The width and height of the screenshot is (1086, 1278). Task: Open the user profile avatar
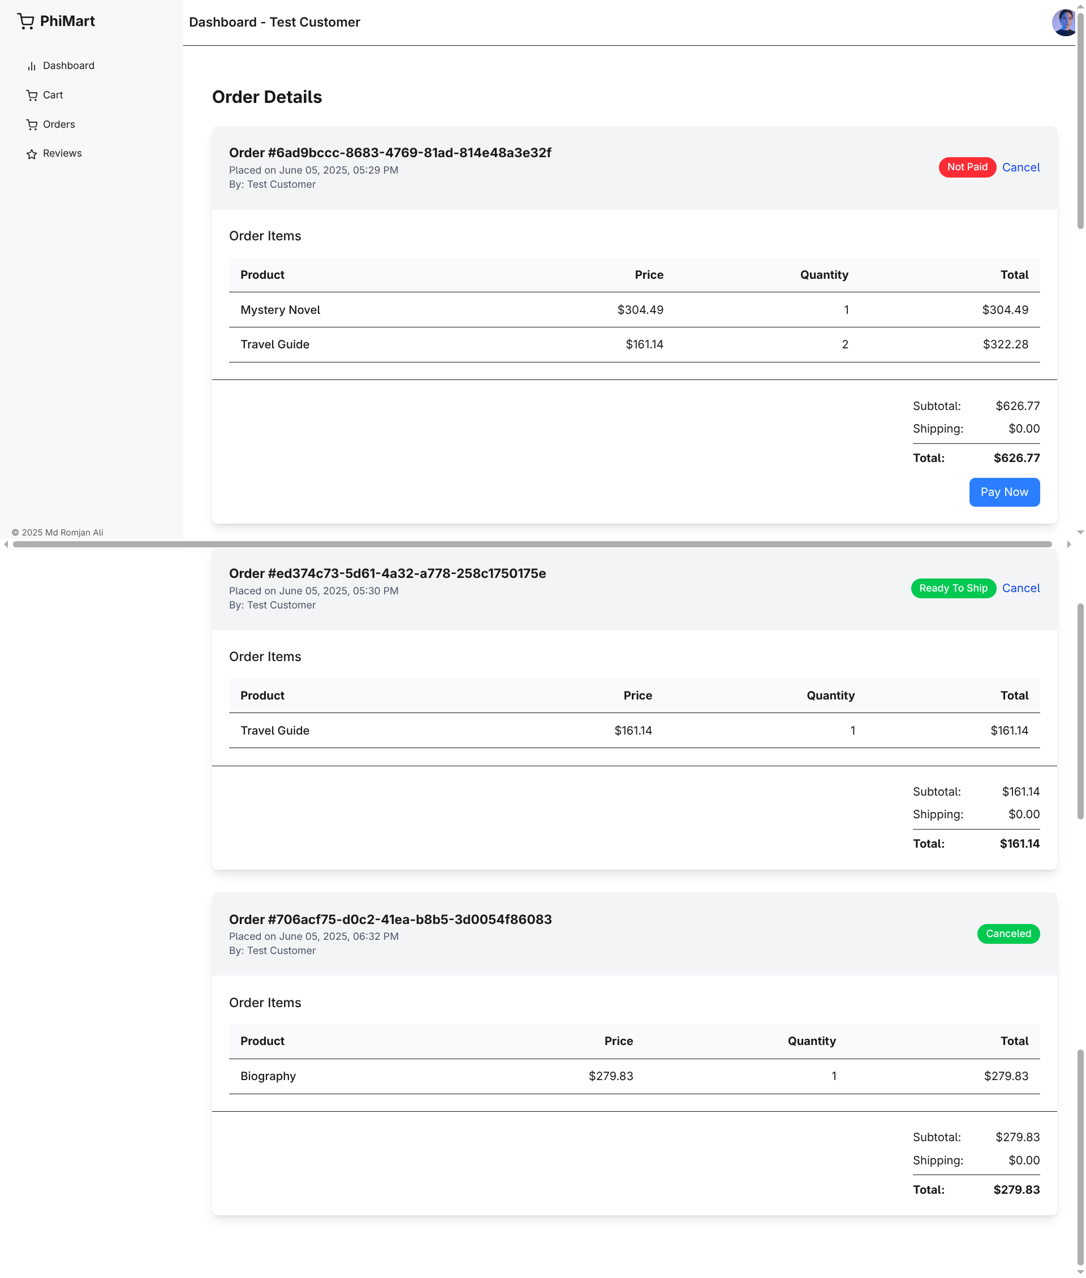(x=1065, y=21)
